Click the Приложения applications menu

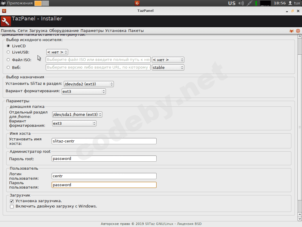20,3
